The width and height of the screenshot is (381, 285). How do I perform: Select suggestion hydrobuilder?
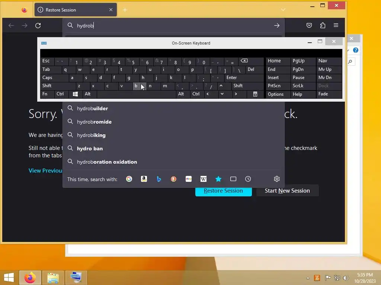pos(173,108)
